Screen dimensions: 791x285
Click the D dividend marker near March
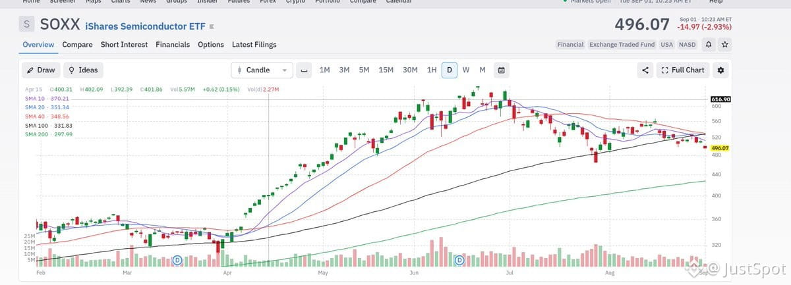[x=177, y=261]
